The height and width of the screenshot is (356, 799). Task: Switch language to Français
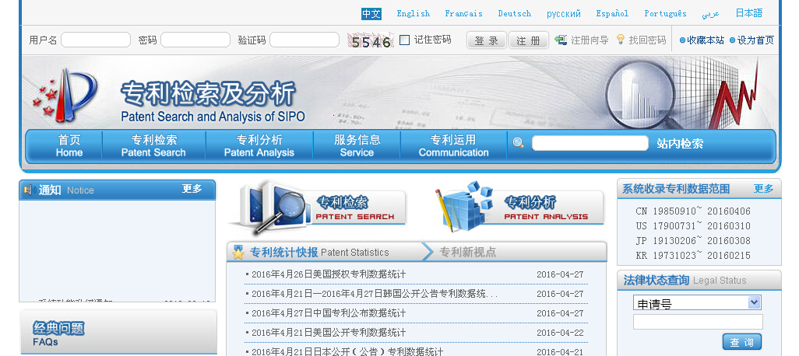[x=463, y=14]
